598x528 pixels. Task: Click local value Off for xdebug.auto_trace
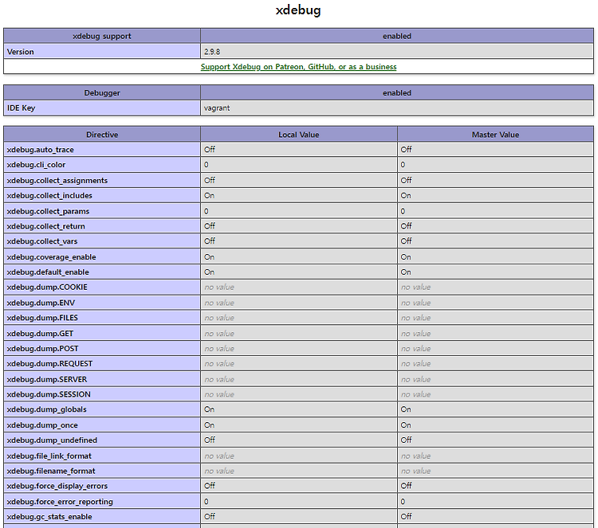point(210,150)
